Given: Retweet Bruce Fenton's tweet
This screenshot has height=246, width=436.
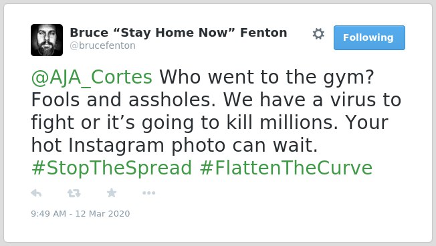Looking at the screenshot, I should [x=74, y=193].
